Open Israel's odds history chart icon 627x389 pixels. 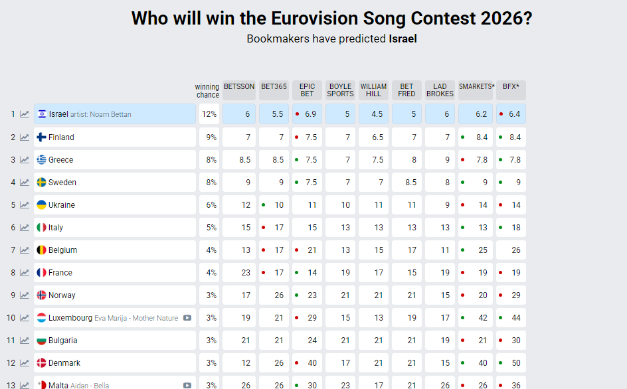25,114
